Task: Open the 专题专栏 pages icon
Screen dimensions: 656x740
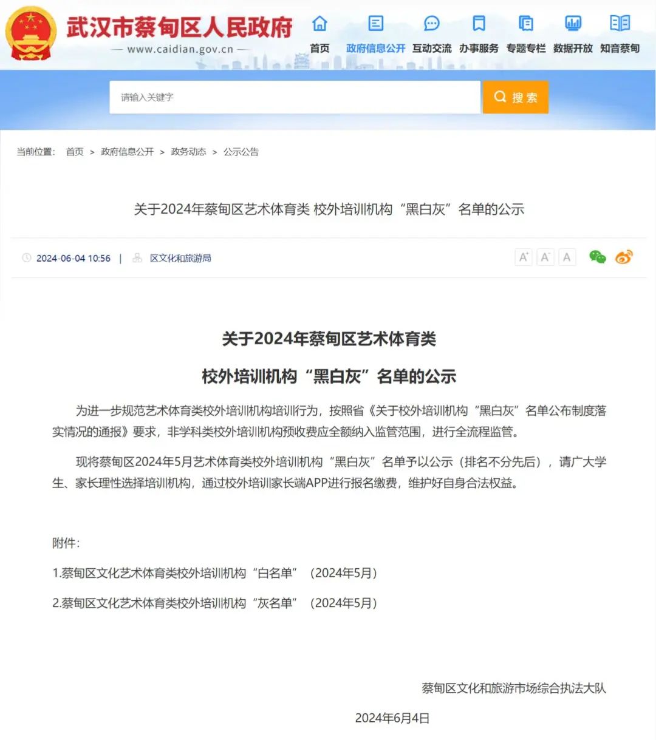Action: [526, 24]
